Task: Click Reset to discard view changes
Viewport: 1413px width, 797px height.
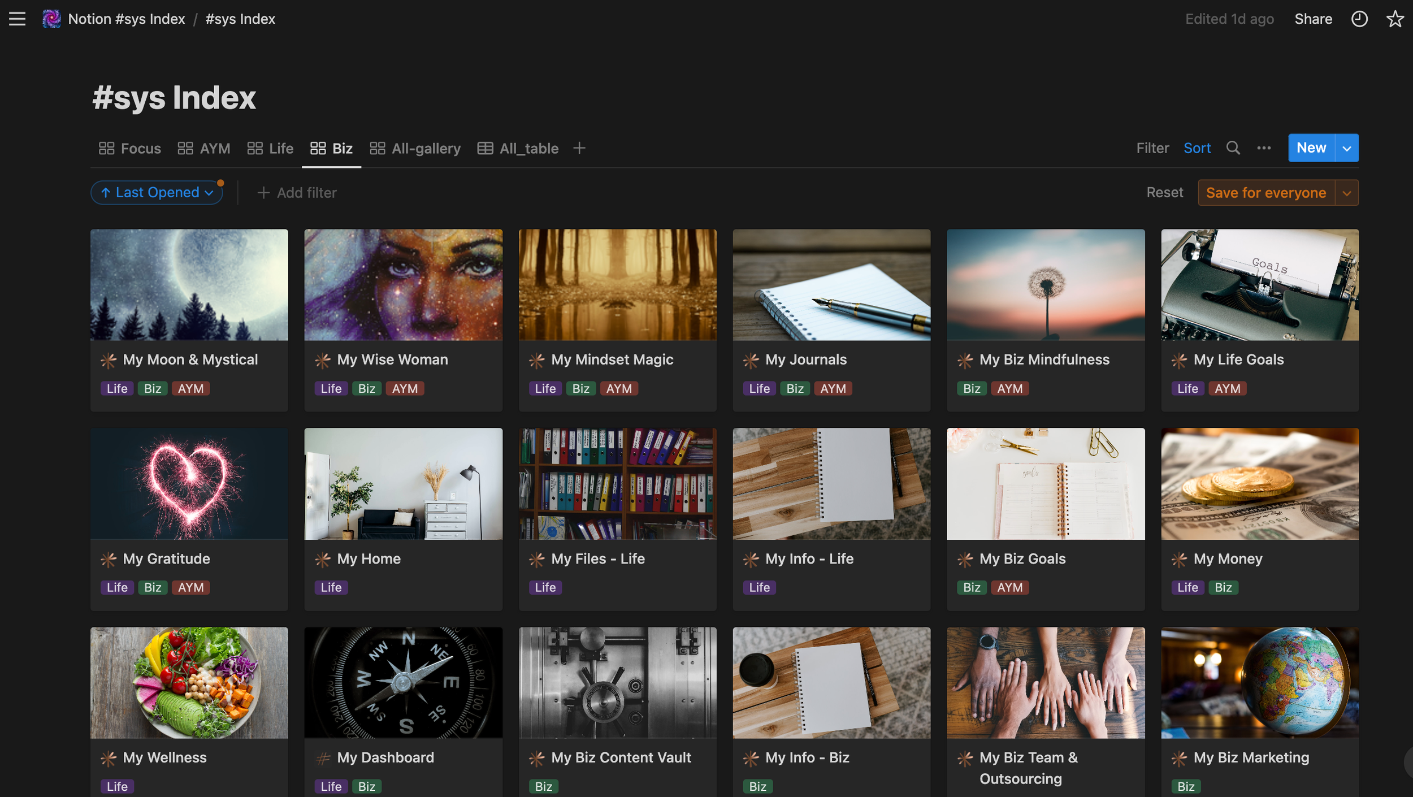Action: tap(1164, 193)
